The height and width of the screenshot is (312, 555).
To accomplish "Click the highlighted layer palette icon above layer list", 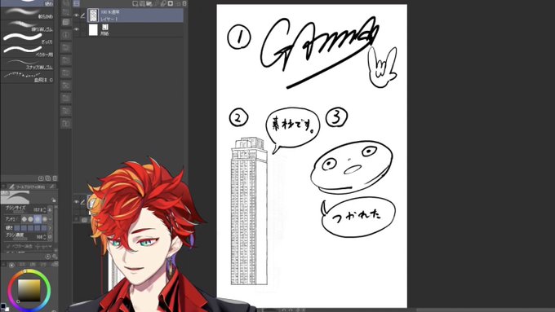I will pyautogui.click(x=77, y=3).
